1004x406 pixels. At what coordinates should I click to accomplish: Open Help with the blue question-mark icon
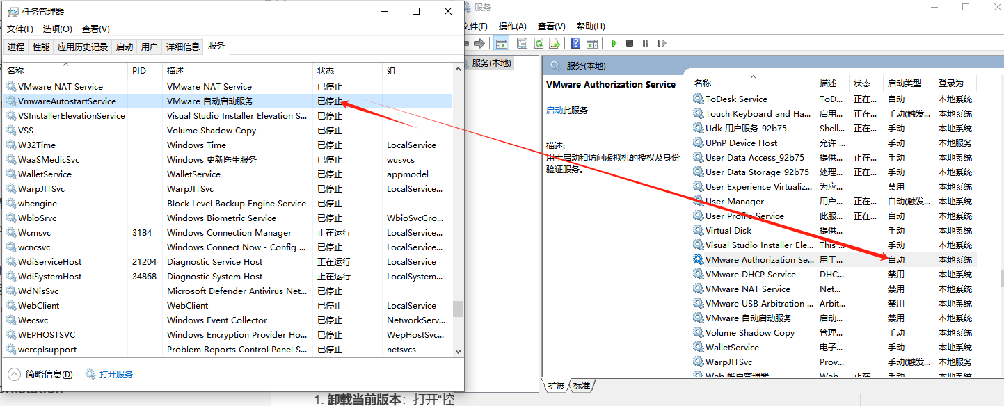(x=576, y=43)
